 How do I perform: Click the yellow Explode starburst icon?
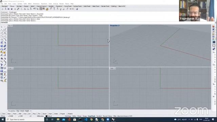[x=5, y=52]
